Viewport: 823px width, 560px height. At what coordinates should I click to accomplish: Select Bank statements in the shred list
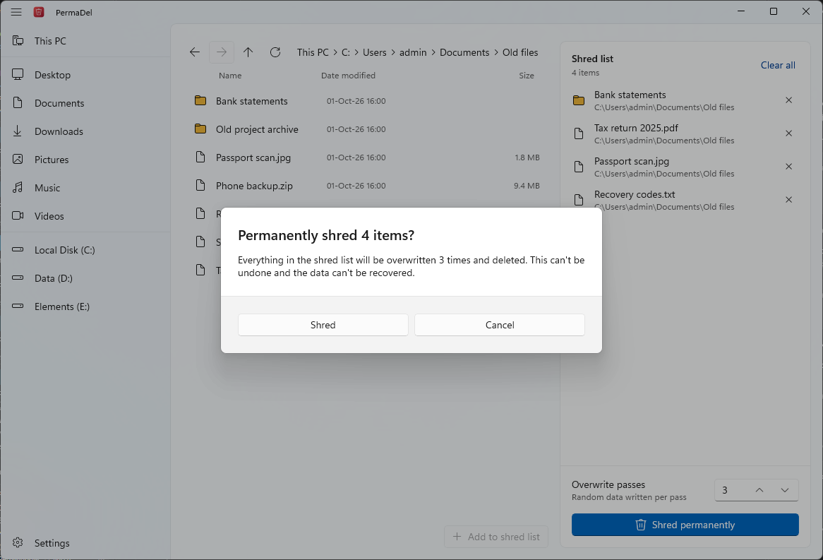pos(685,100)
